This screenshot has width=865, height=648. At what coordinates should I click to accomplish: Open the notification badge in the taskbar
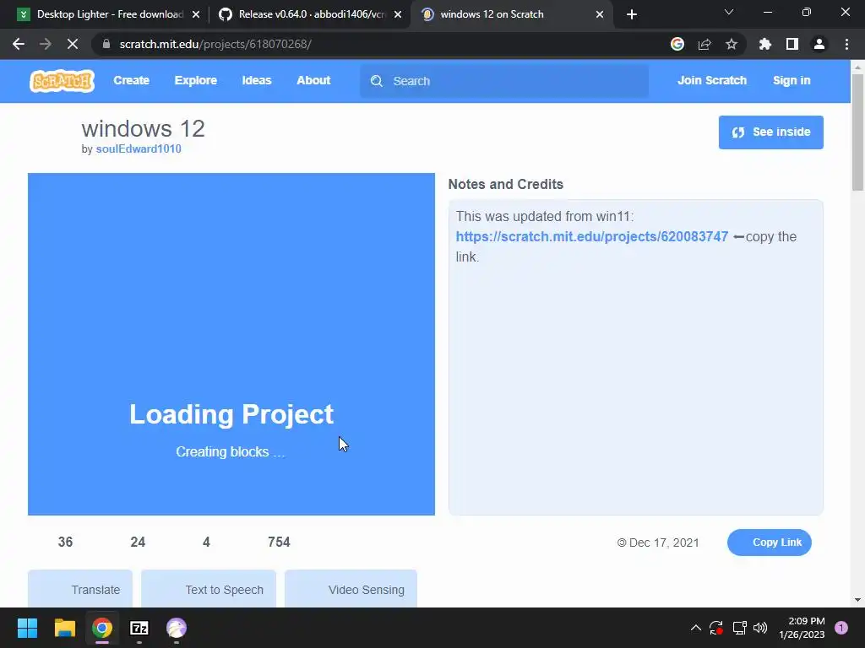[841, 628]
